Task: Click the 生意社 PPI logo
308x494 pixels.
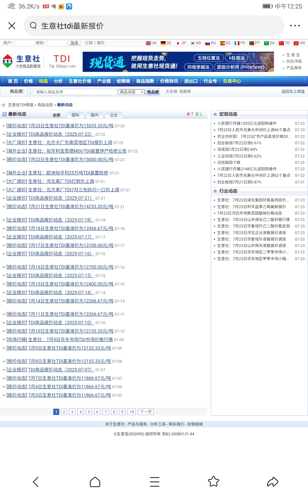Action: tap(21, 61)
